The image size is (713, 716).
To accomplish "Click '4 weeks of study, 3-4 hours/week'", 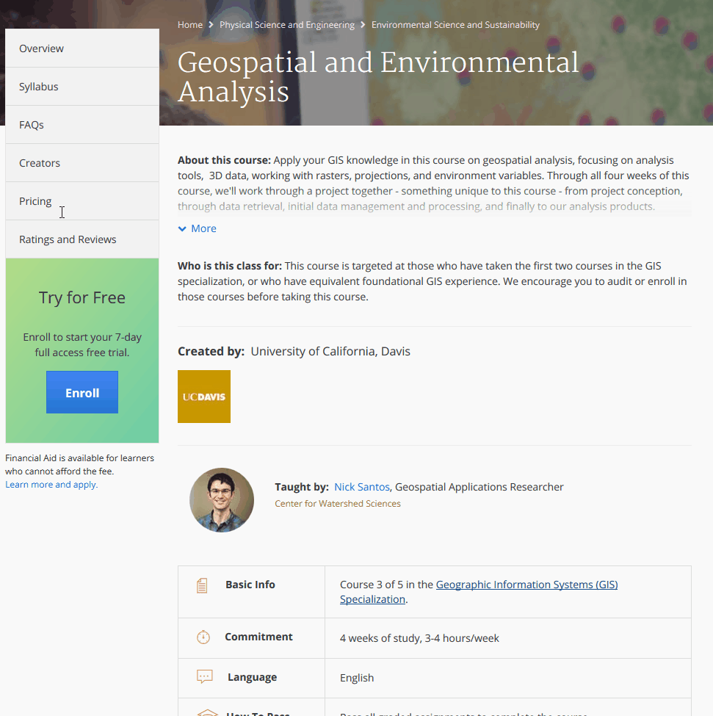I will tap(419, 638).
